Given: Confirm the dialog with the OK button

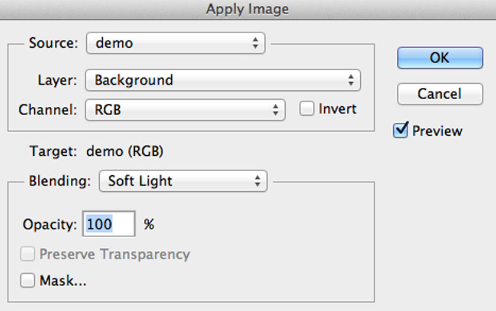Looking at the screenshot, I should [440, 58].
